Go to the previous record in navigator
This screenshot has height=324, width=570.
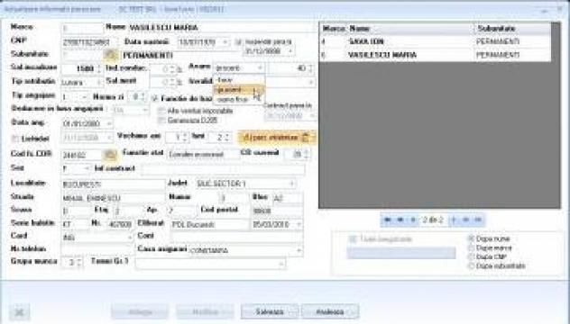(x=412, y=220)
